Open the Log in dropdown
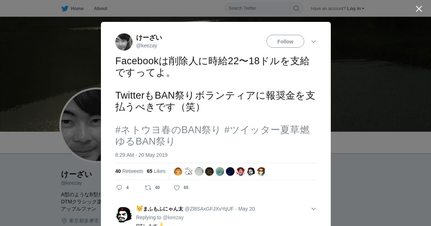The height and width of the screenshot is (226, 431). point(356,9)
